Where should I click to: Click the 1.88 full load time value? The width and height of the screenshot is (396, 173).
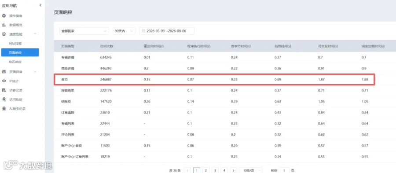pos(365,79)
